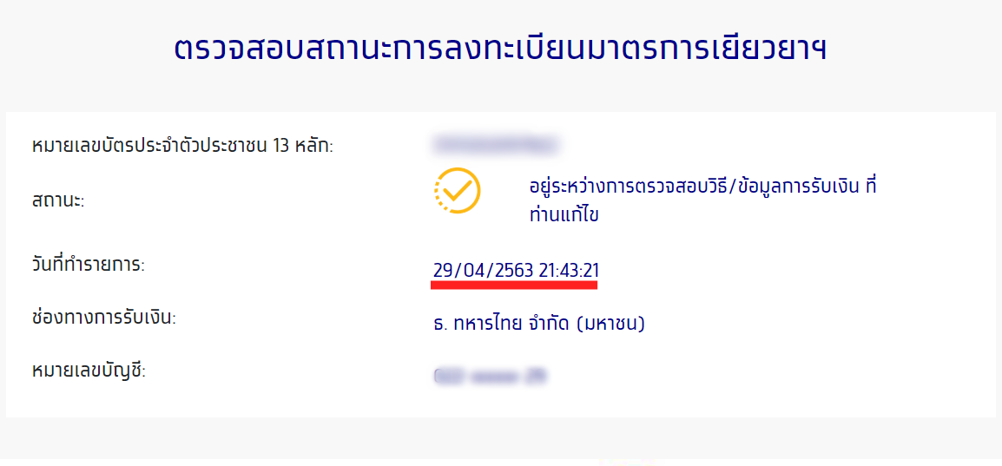Click the red underline beneath the timestamp

(x=516, y=284)
